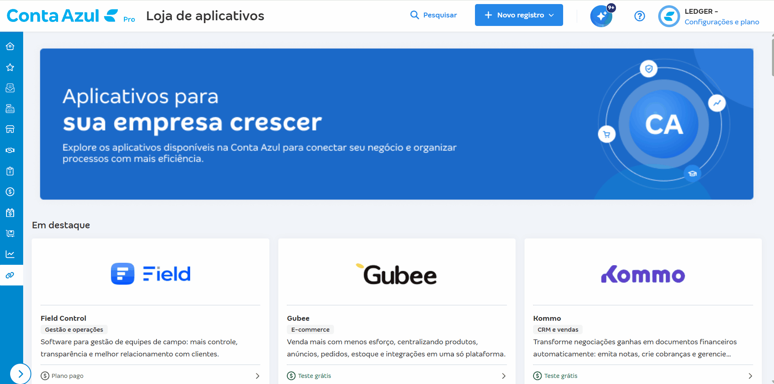Click the Field logo thumbnail
Screen dimensions: 774x384
[150, 274]
